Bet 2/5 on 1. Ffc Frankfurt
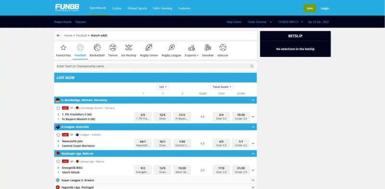The width and height of the screenshot is (385, 189). pyautogui.click(x=143, y=117)
